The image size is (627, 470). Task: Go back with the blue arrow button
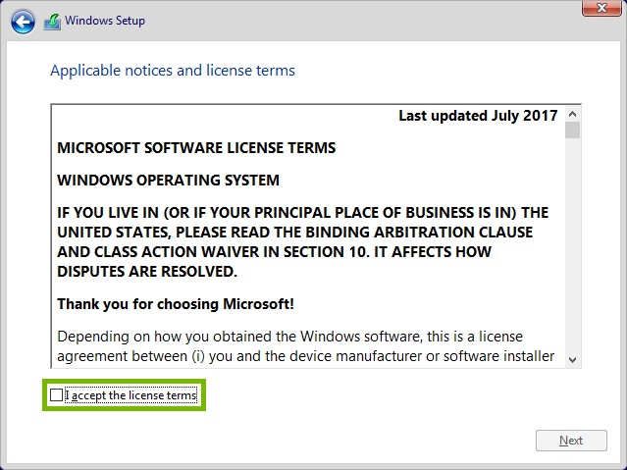coord(23,22)
